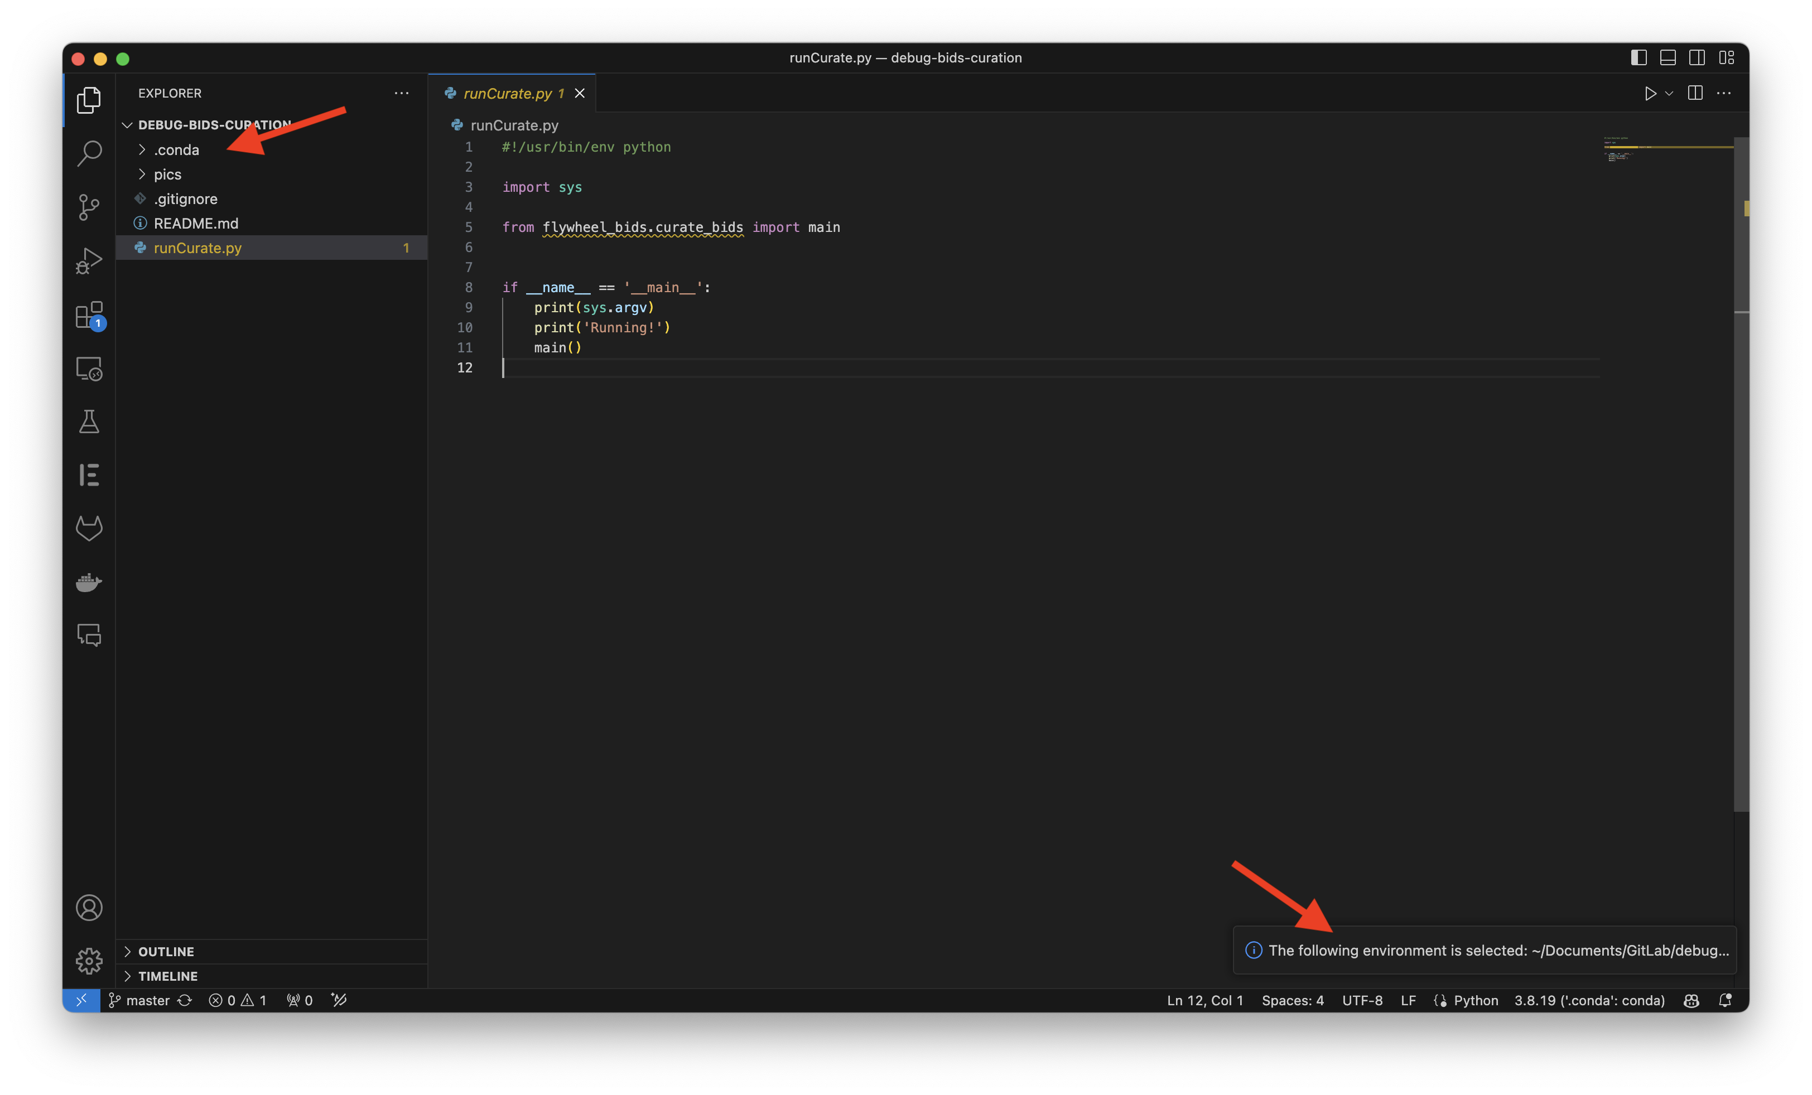Toggle the Primary Side Bar

1638,57
